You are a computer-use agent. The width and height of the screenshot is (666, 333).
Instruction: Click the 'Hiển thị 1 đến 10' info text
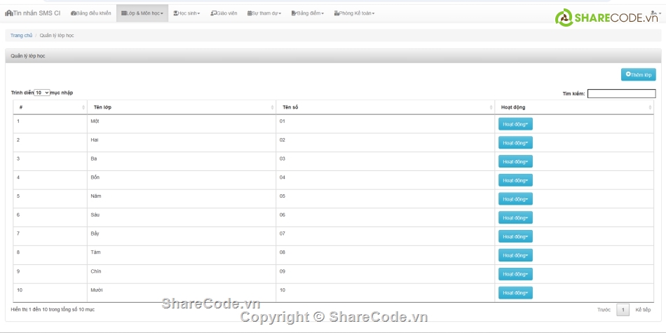53,310
